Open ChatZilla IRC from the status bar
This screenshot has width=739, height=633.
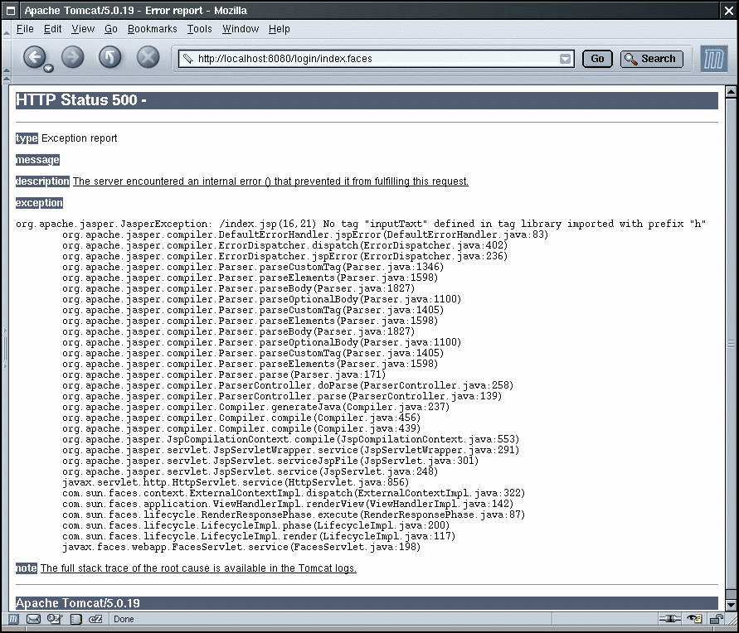(95, 619)
